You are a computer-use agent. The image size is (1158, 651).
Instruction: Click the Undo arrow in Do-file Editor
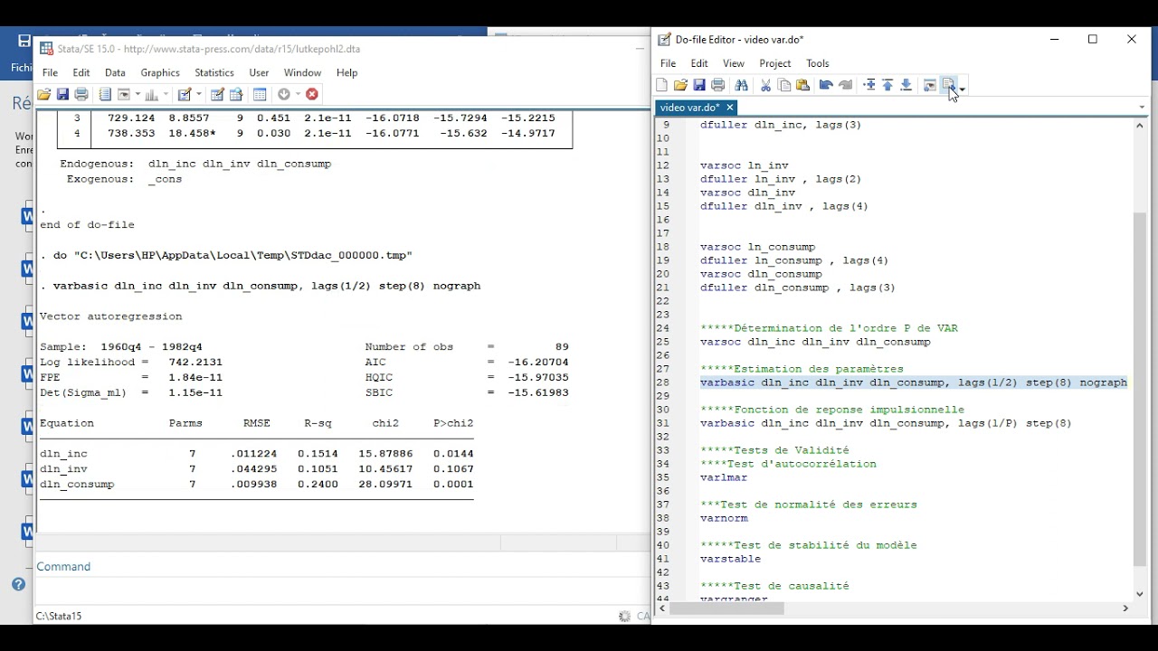click(x=826, y=85)
